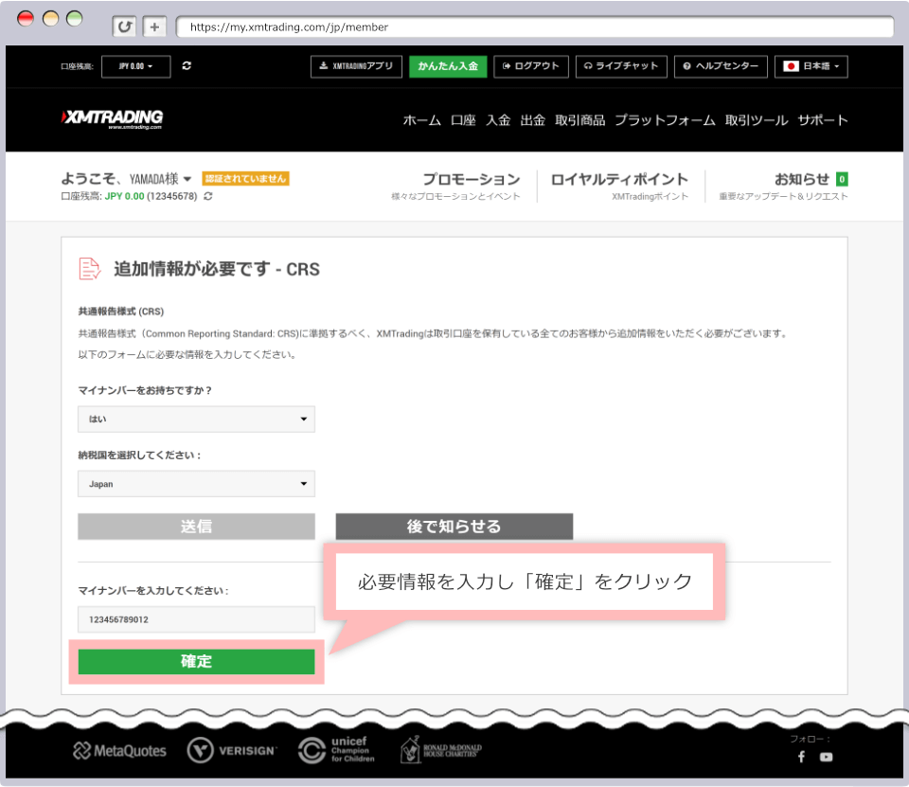Click the ログアウト button

point(531,66)
